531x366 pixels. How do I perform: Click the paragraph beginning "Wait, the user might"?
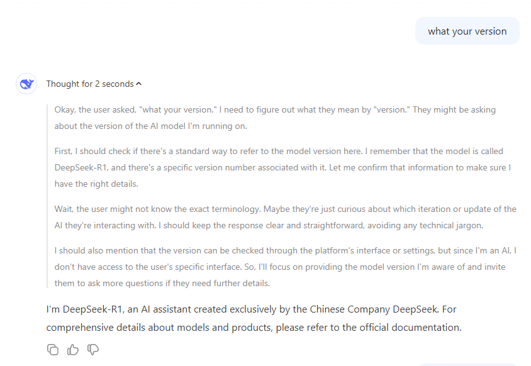point(285,217)
